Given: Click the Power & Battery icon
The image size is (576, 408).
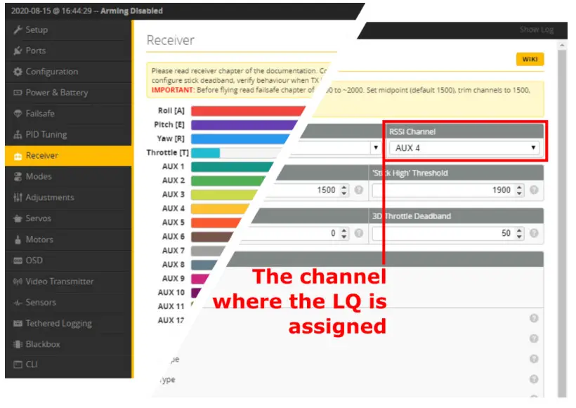Looking at the screenshot, I should pos(18,93).
